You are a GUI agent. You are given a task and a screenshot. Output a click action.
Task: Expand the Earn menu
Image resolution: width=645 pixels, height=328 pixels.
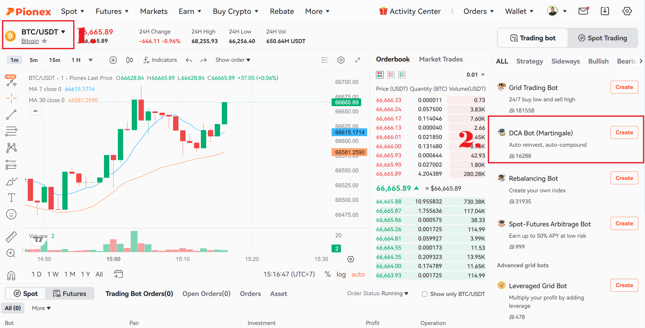click(190, 11)
